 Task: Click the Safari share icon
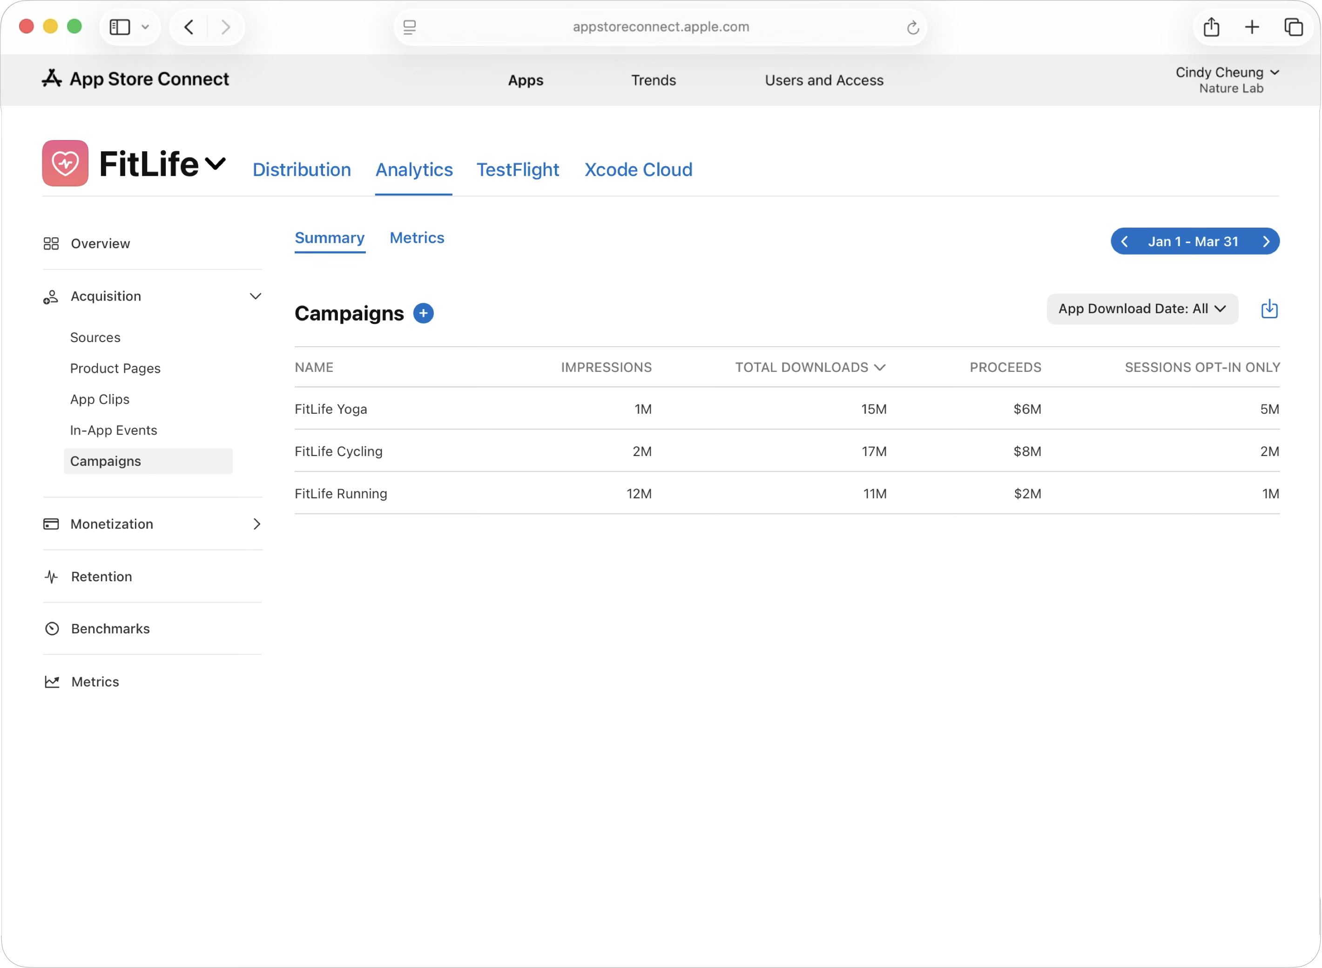tap(1211, 27)
